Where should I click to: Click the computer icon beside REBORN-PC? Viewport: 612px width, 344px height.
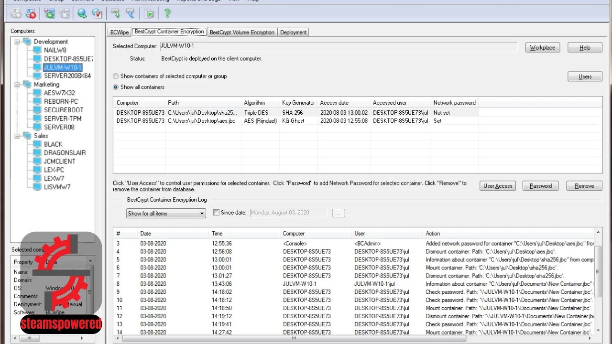coord(37,102)
